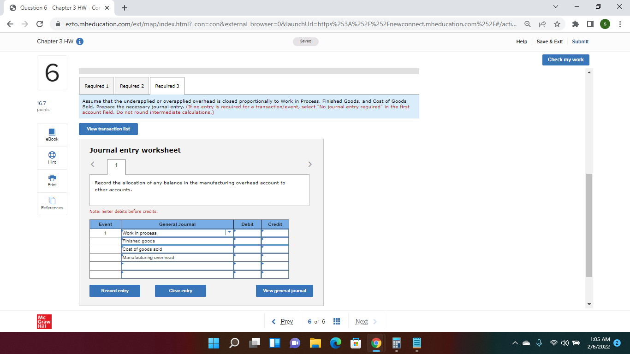Click the share page icon
Viewport: 630px width, 354px height.
point(542,24)
